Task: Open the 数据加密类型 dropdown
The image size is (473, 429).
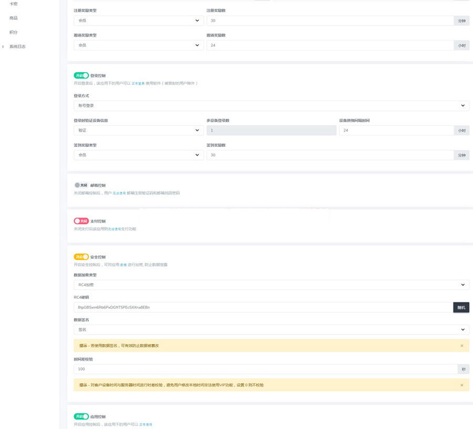Action: [x=271, y=285]
